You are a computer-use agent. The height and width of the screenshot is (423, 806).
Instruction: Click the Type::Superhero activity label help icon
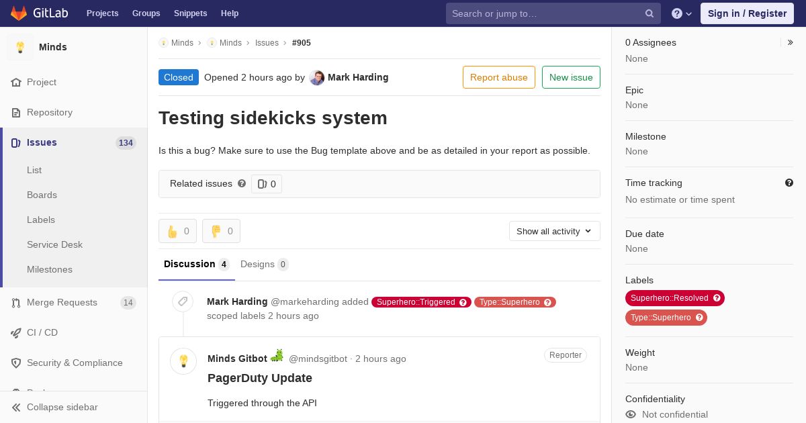[547, 302]
